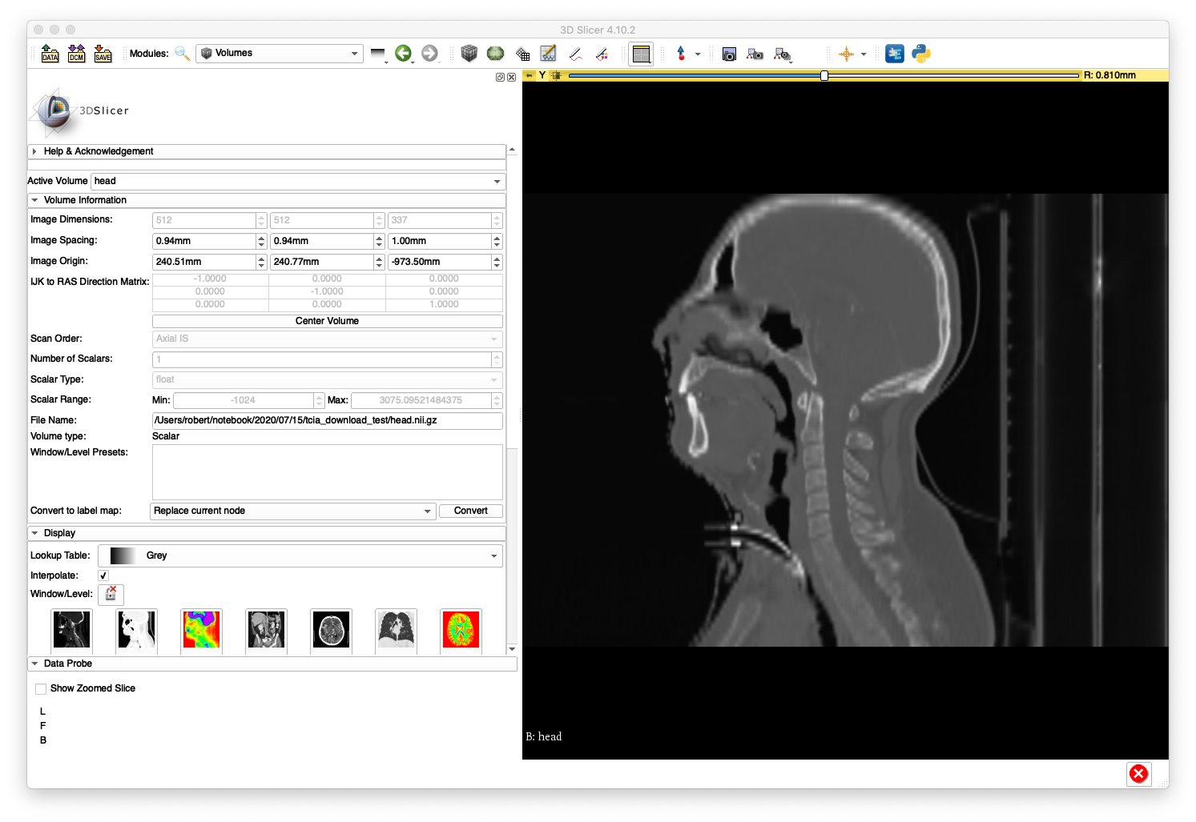The width and height of the screenshot is (1196, 822).
Task: Select the rainbow window/level preset thumbnail
Action: [201, 631]
